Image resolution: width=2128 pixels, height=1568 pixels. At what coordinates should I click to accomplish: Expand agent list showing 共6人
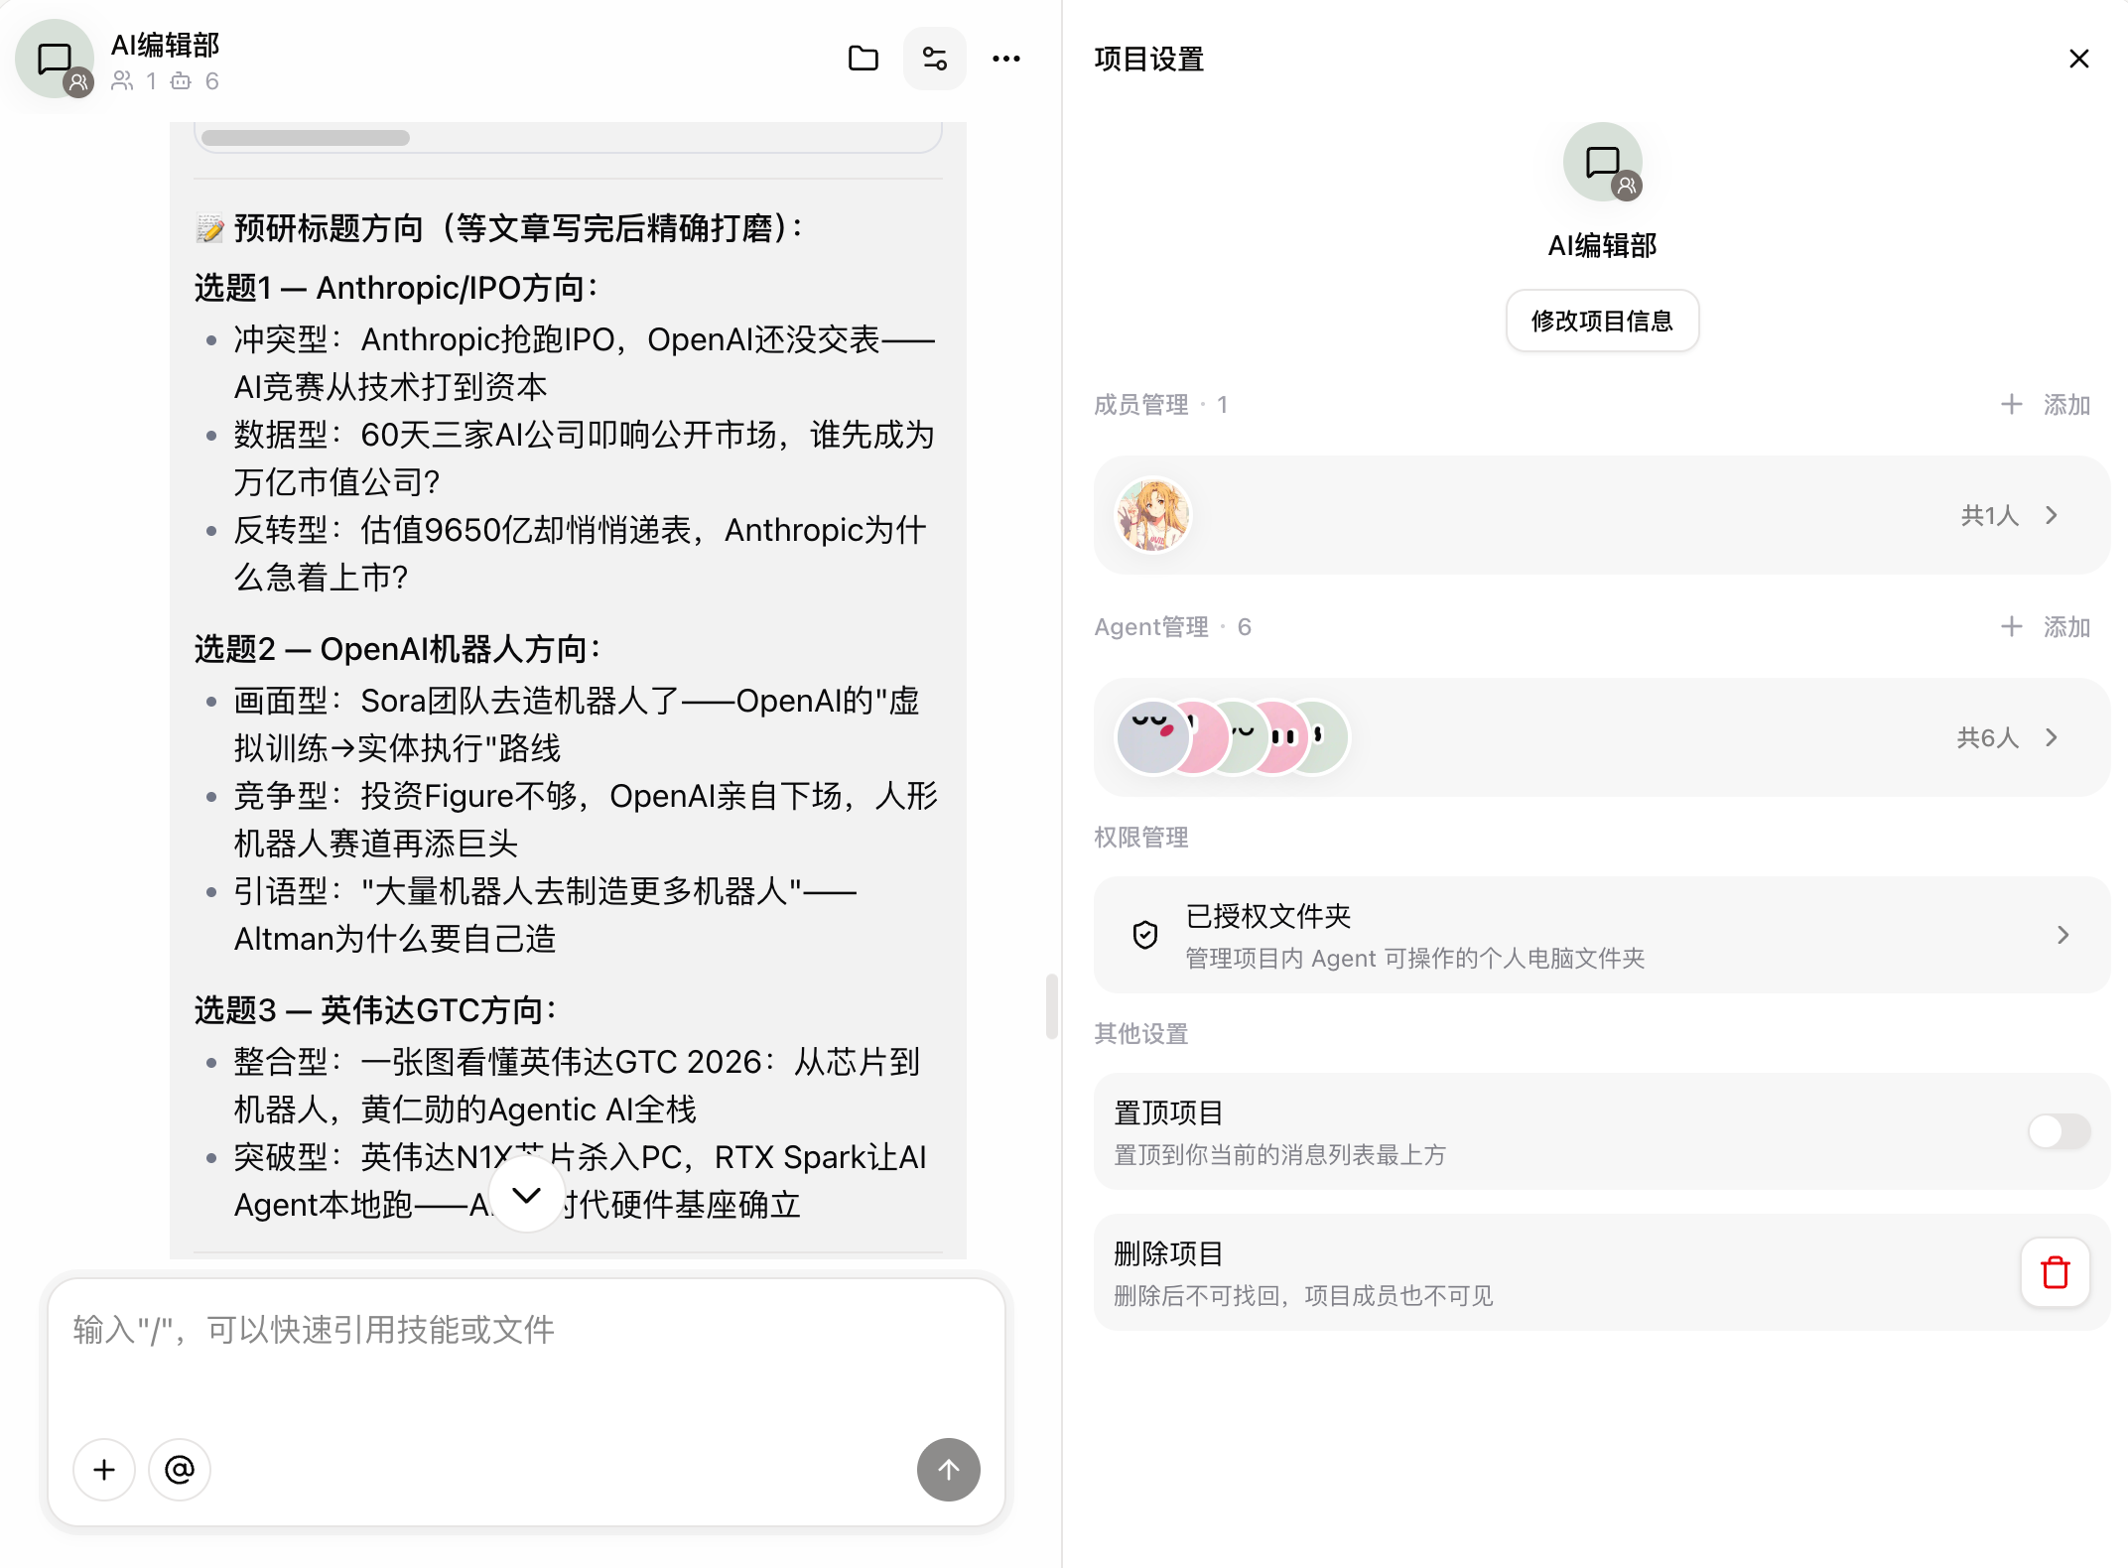[x=2007, y=737]
